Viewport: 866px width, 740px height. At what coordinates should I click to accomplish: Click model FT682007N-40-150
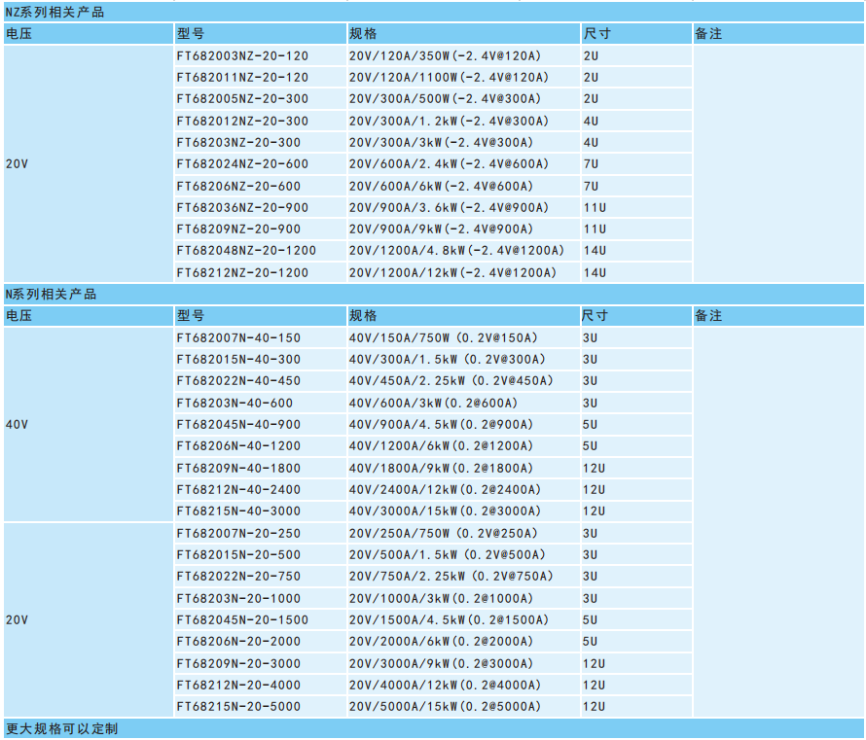(x=238, y=338)
